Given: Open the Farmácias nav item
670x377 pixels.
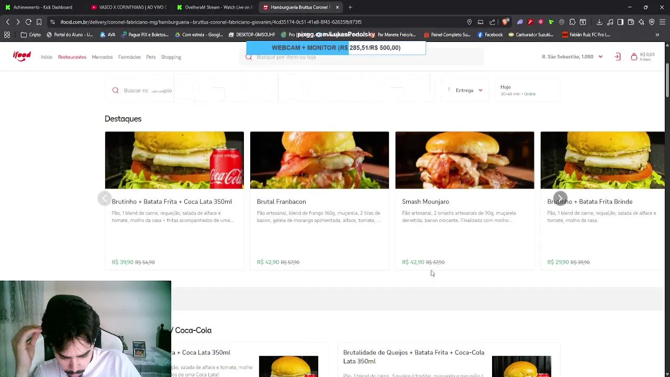Looking at the screenshot, I should [129, 57].
